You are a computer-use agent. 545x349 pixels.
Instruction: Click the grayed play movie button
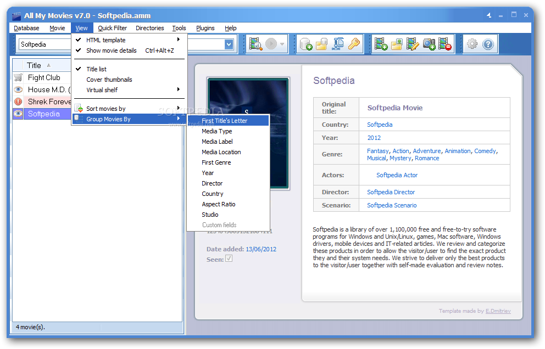271,44
